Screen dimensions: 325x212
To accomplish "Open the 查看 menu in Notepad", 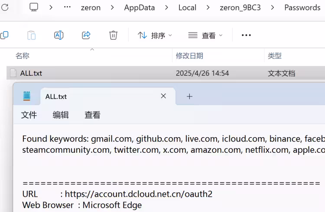I will [x=92, y=115].
